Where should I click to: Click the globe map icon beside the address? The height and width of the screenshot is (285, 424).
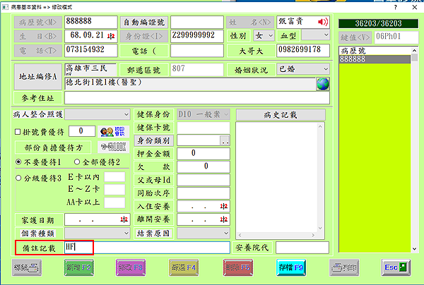pyautogui.click(x=323, y=84)
